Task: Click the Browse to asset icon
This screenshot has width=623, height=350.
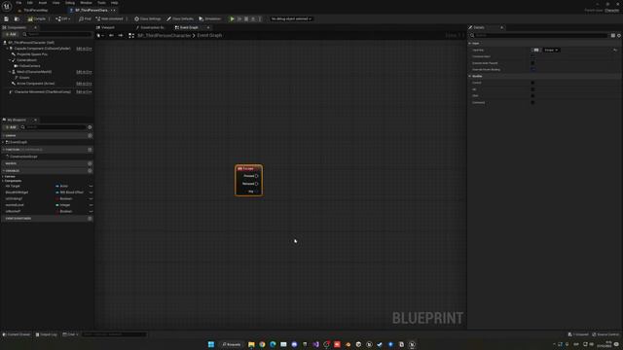Action: pyautogui.click(x=17, y=18)
